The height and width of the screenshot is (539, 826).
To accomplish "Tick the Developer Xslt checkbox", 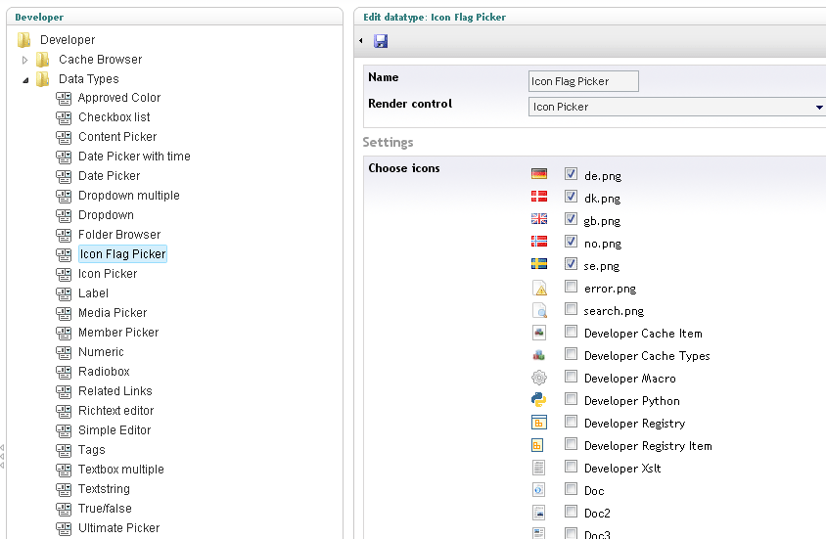I will [571, 466].
